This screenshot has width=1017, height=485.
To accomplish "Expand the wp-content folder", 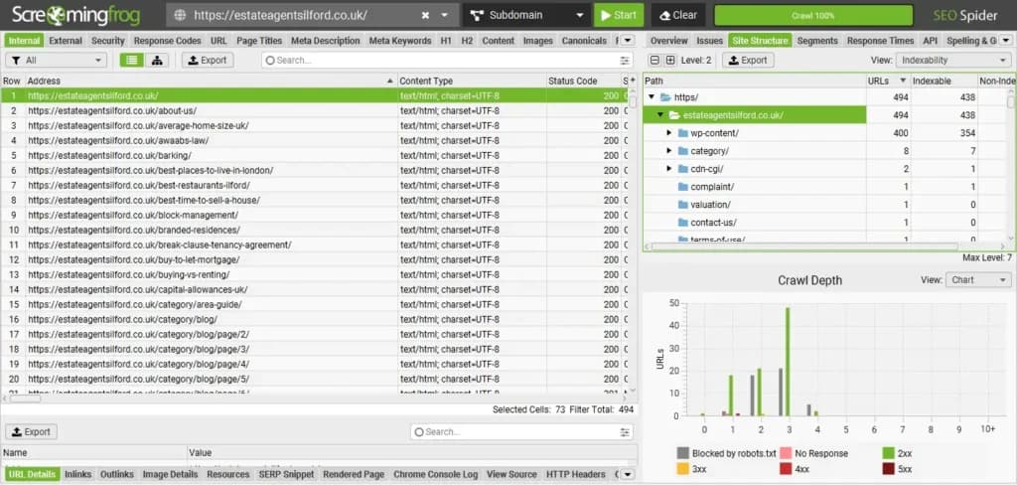I will coord(669,133).
